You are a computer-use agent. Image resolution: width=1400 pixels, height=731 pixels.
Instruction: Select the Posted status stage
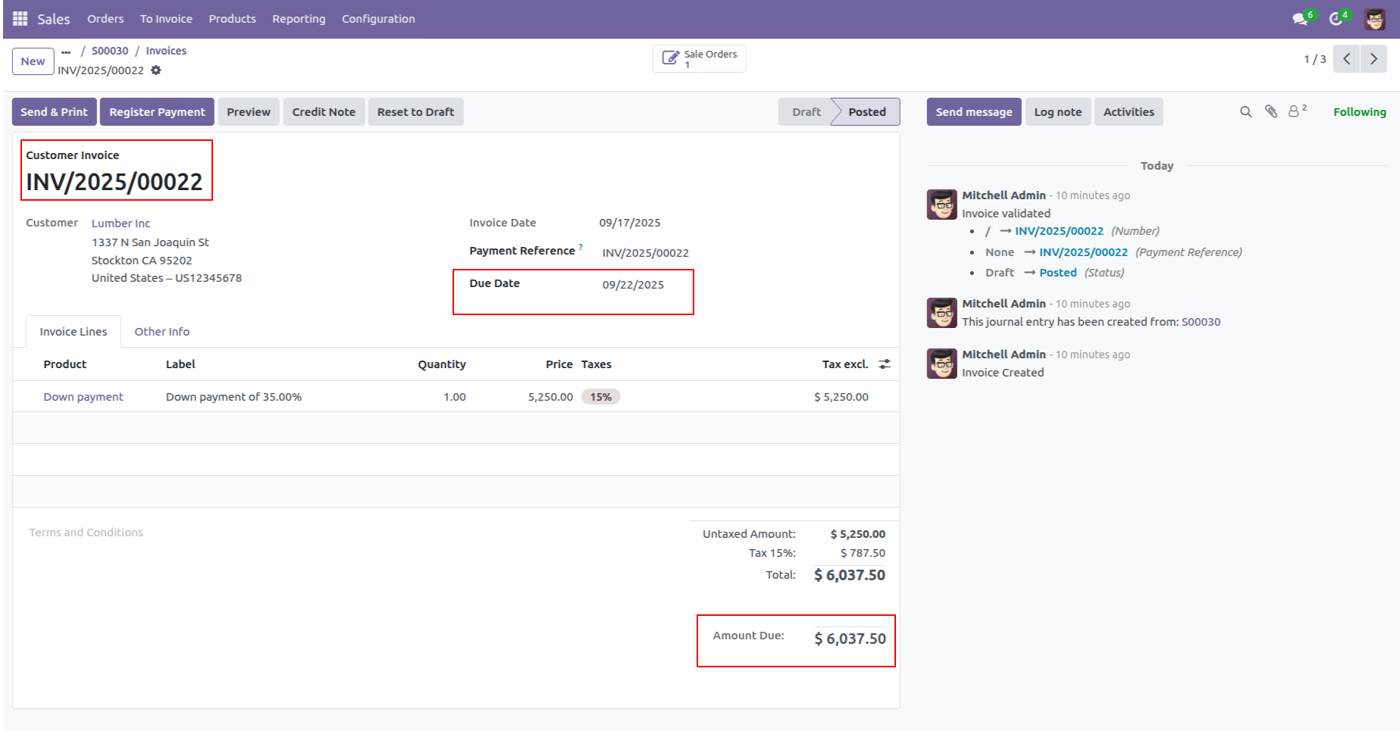[x=866, y=112]
